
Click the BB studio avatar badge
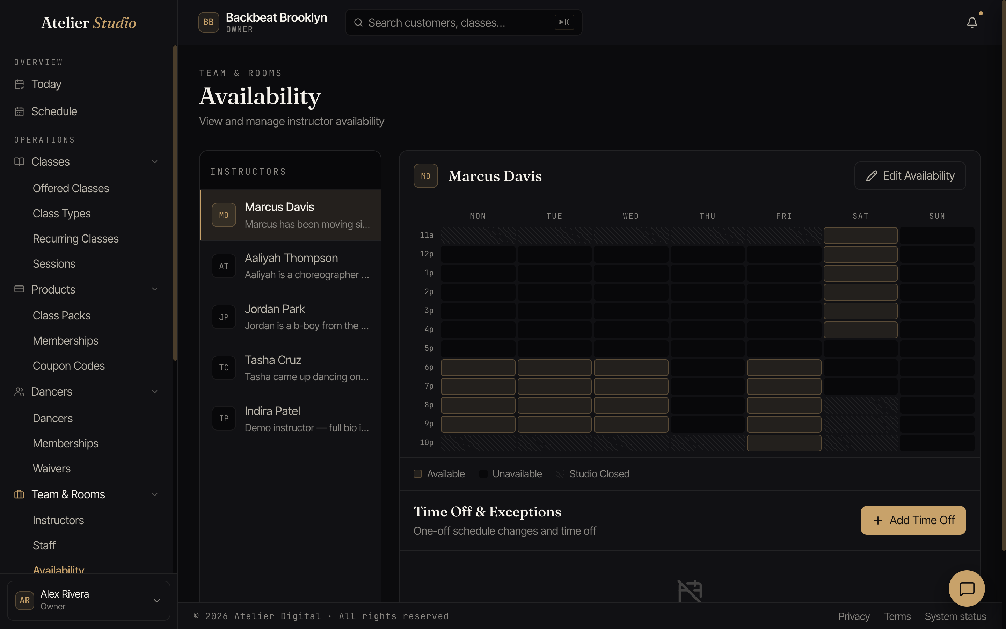click(x=209, y=22)
